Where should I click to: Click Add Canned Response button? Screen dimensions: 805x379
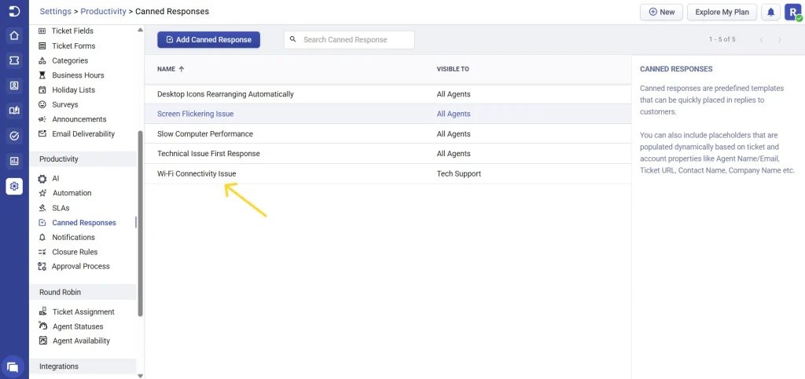coord(208,39)
